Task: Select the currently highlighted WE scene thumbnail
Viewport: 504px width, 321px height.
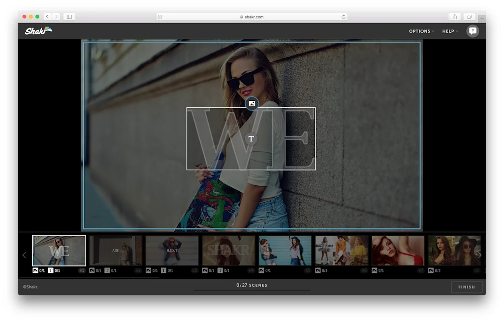Action: pos(59,250)
